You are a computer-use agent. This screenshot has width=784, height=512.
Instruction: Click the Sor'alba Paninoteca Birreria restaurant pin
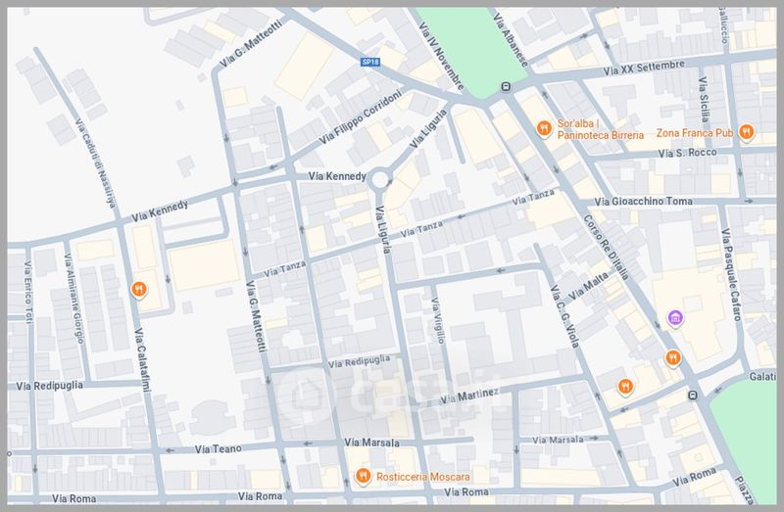click(544, 127)
